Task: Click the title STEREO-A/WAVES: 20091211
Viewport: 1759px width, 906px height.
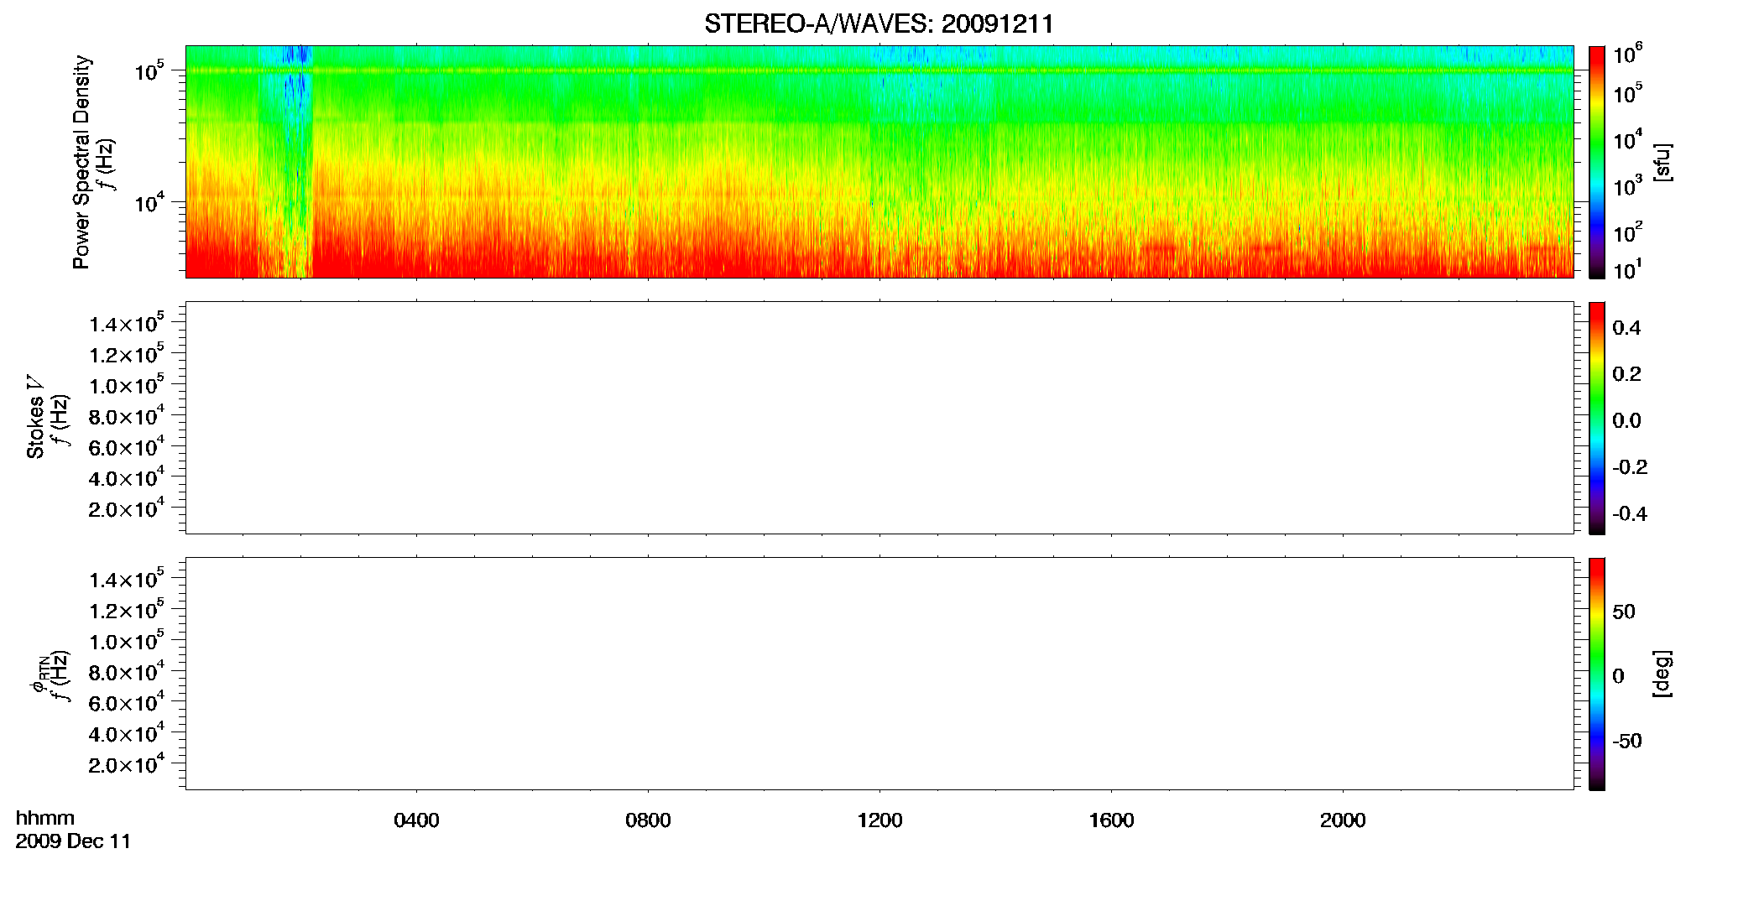Action: click(x=879, y=24)
